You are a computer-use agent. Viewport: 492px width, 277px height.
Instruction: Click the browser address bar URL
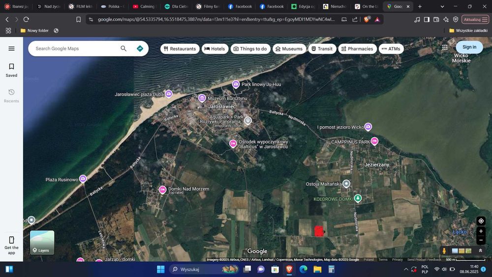click(x=216, y=20)
